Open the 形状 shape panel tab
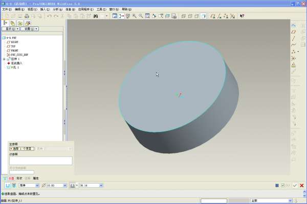307x204 pixels. (19, 178)
